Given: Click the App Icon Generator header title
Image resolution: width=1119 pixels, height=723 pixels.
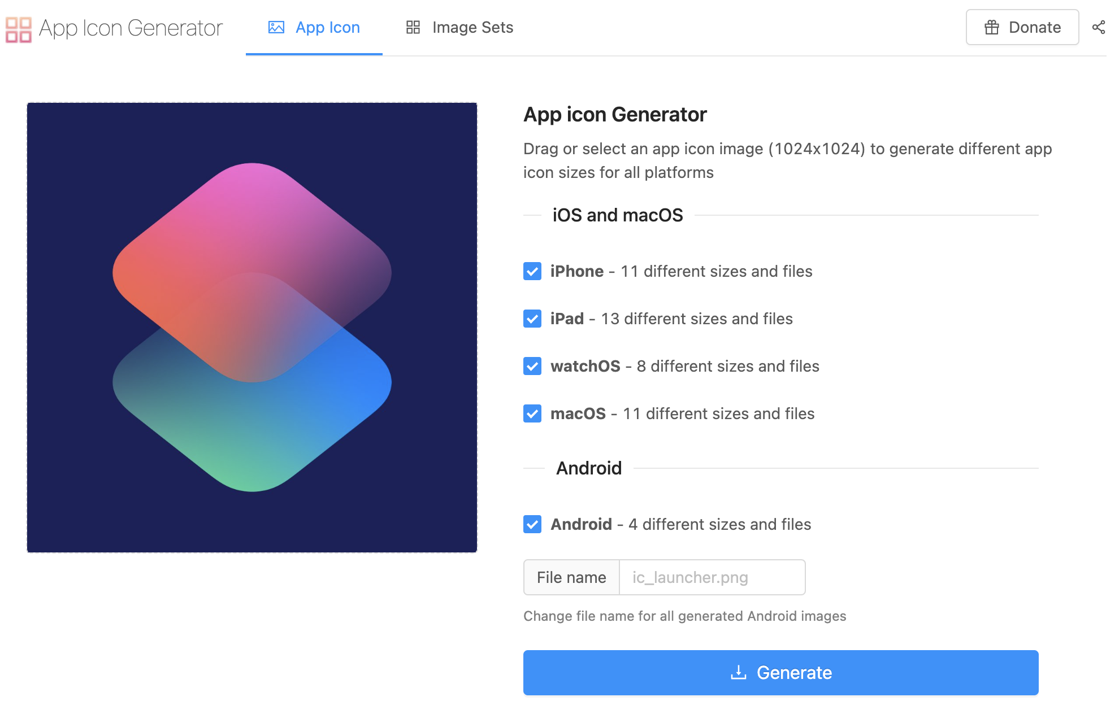Looking at the screenshot, I should click(131, 28).
